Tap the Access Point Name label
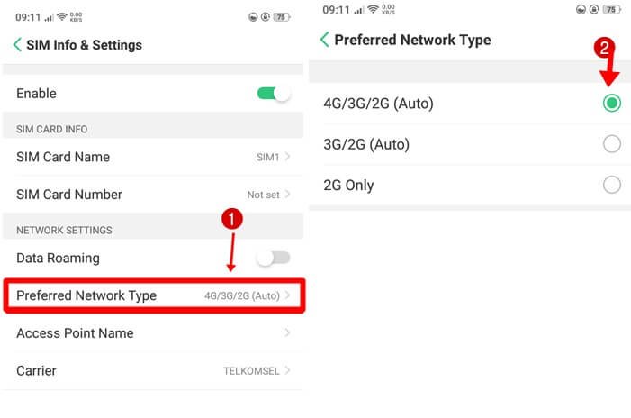The height and width of the screenshot is (418, 631). [x=75, y=333]
